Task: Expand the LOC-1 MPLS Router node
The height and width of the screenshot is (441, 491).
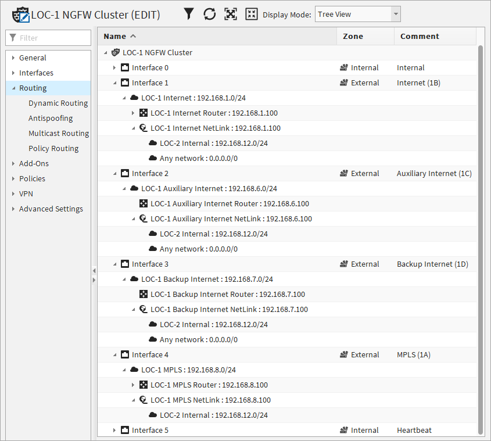Action: coord(133,385)
